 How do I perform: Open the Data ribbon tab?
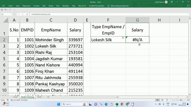point(44,6)
